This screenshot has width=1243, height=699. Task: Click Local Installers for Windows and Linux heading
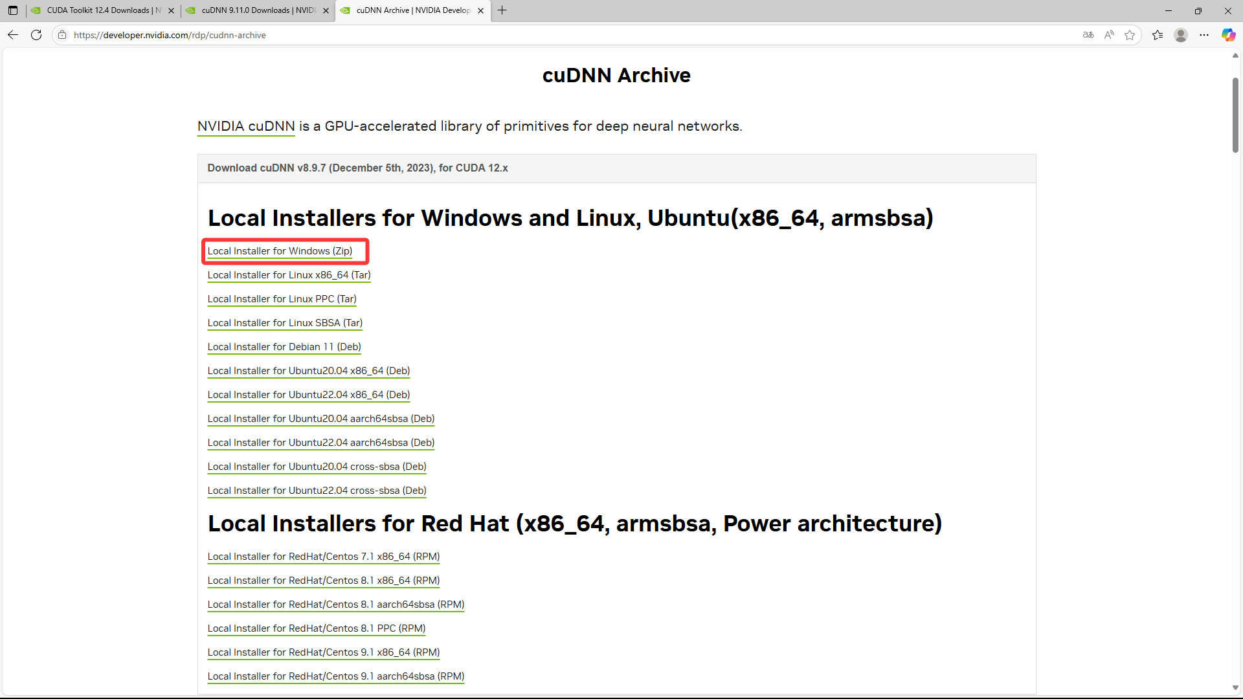(x=570, y=218)
